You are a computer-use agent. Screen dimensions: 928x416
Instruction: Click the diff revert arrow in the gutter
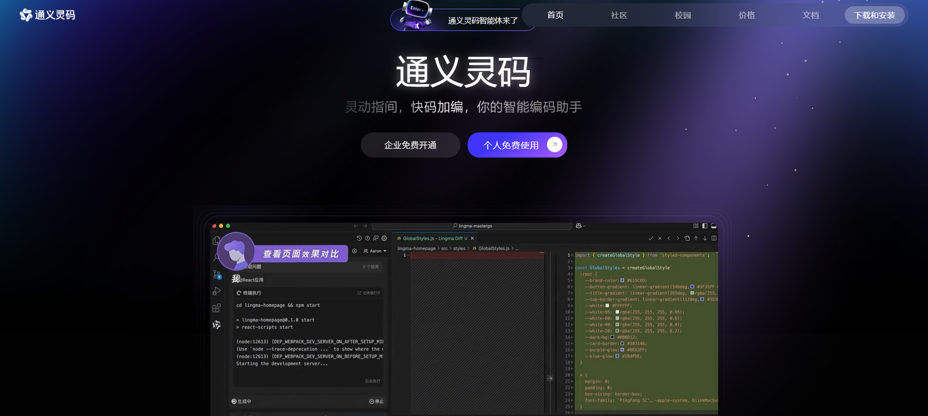click(550, 378)
